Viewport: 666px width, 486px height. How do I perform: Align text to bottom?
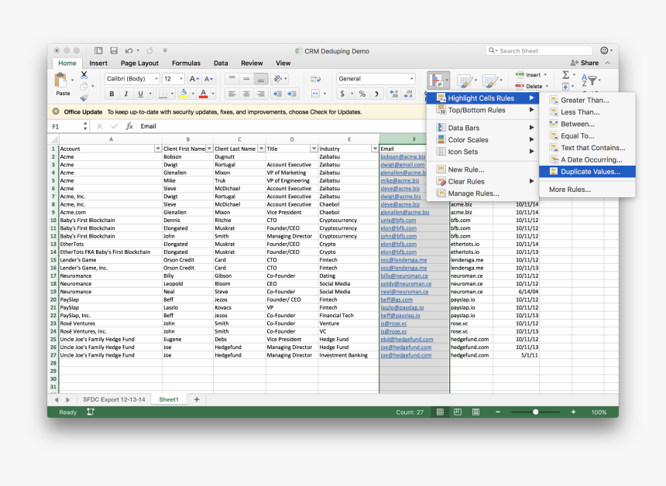261,79
